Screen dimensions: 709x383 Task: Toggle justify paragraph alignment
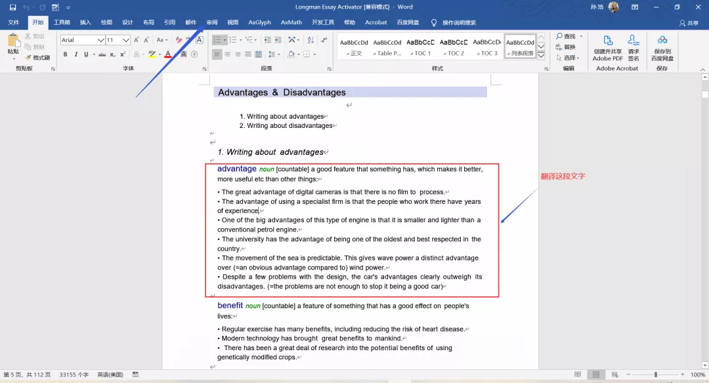point(247,54)
